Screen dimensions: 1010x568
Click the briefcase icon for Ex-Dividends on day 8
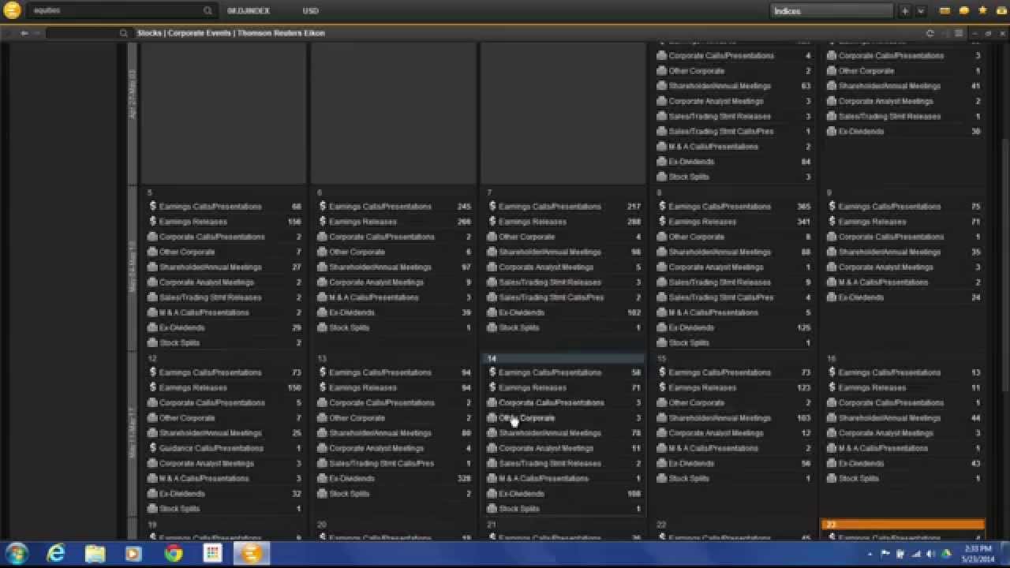662,327
